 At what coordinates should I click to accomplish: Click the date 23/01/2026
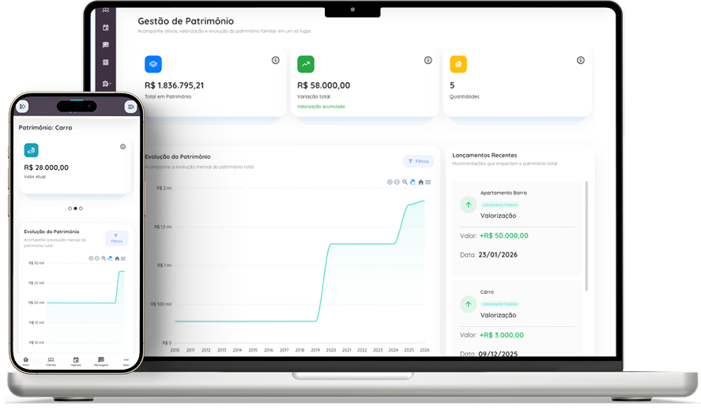[498, 255]
